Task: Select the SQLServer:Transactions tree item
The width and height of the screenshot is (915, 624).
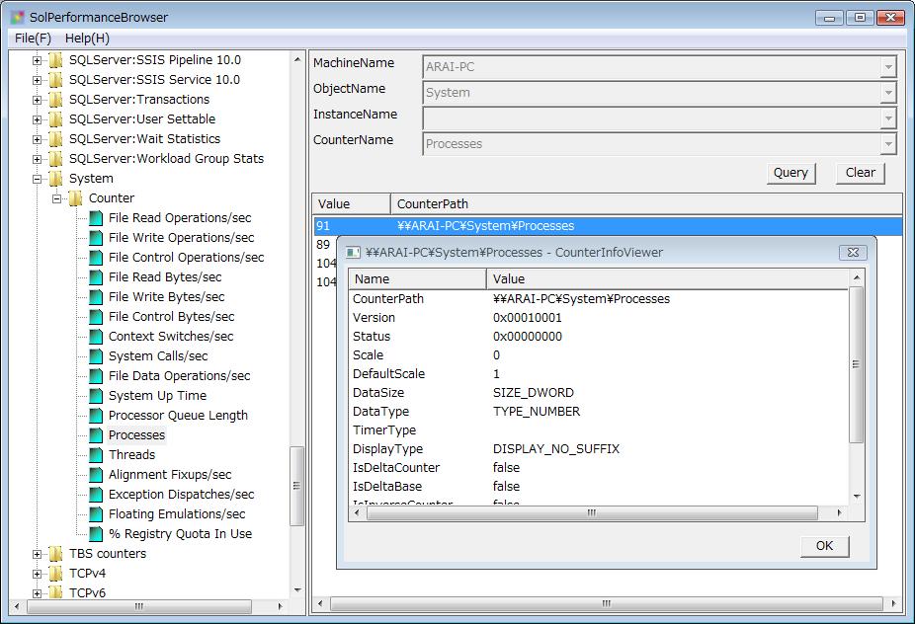Action: (139, 100)
